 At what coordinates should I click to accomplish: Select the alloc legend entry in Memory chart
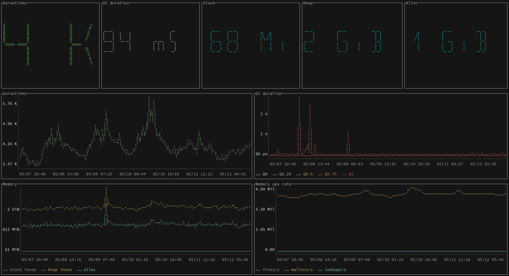pyautogui.click(x=86, y=270)
